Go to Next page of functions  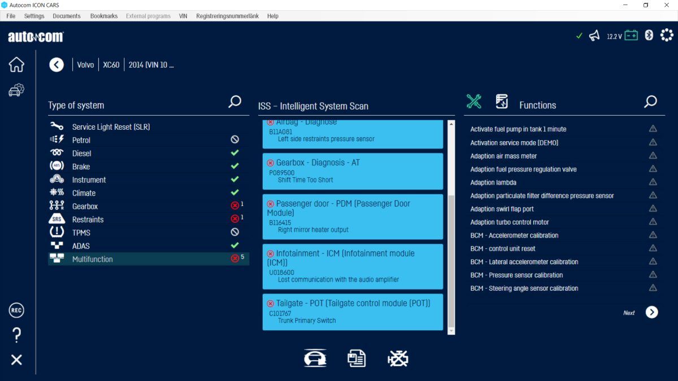pyautogui.click(x=652, y=312)
